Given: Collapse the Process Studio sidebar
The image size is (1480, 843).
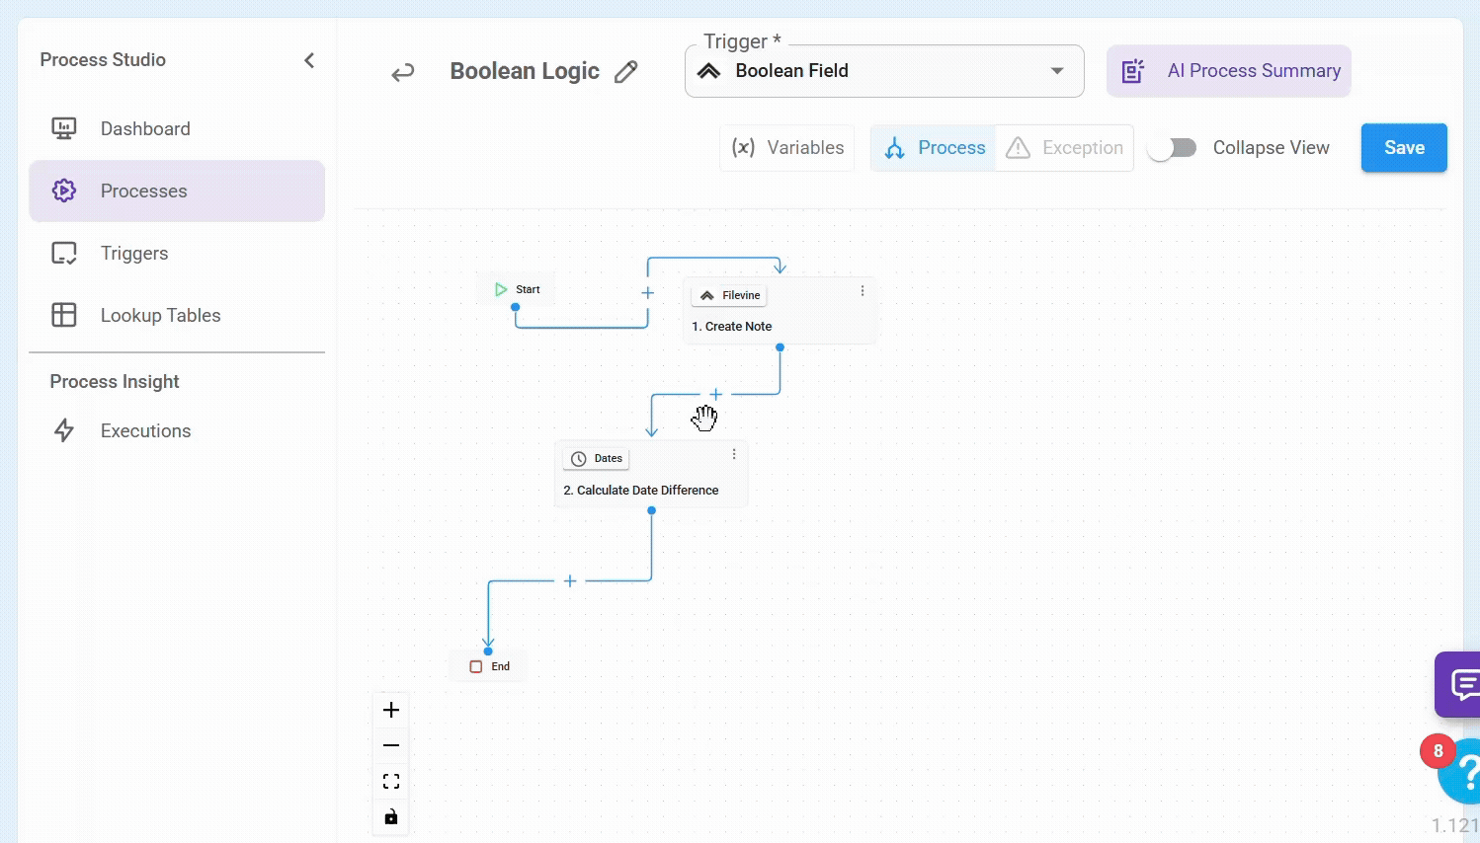Looking at the screenshot, I should click(309, 60).
